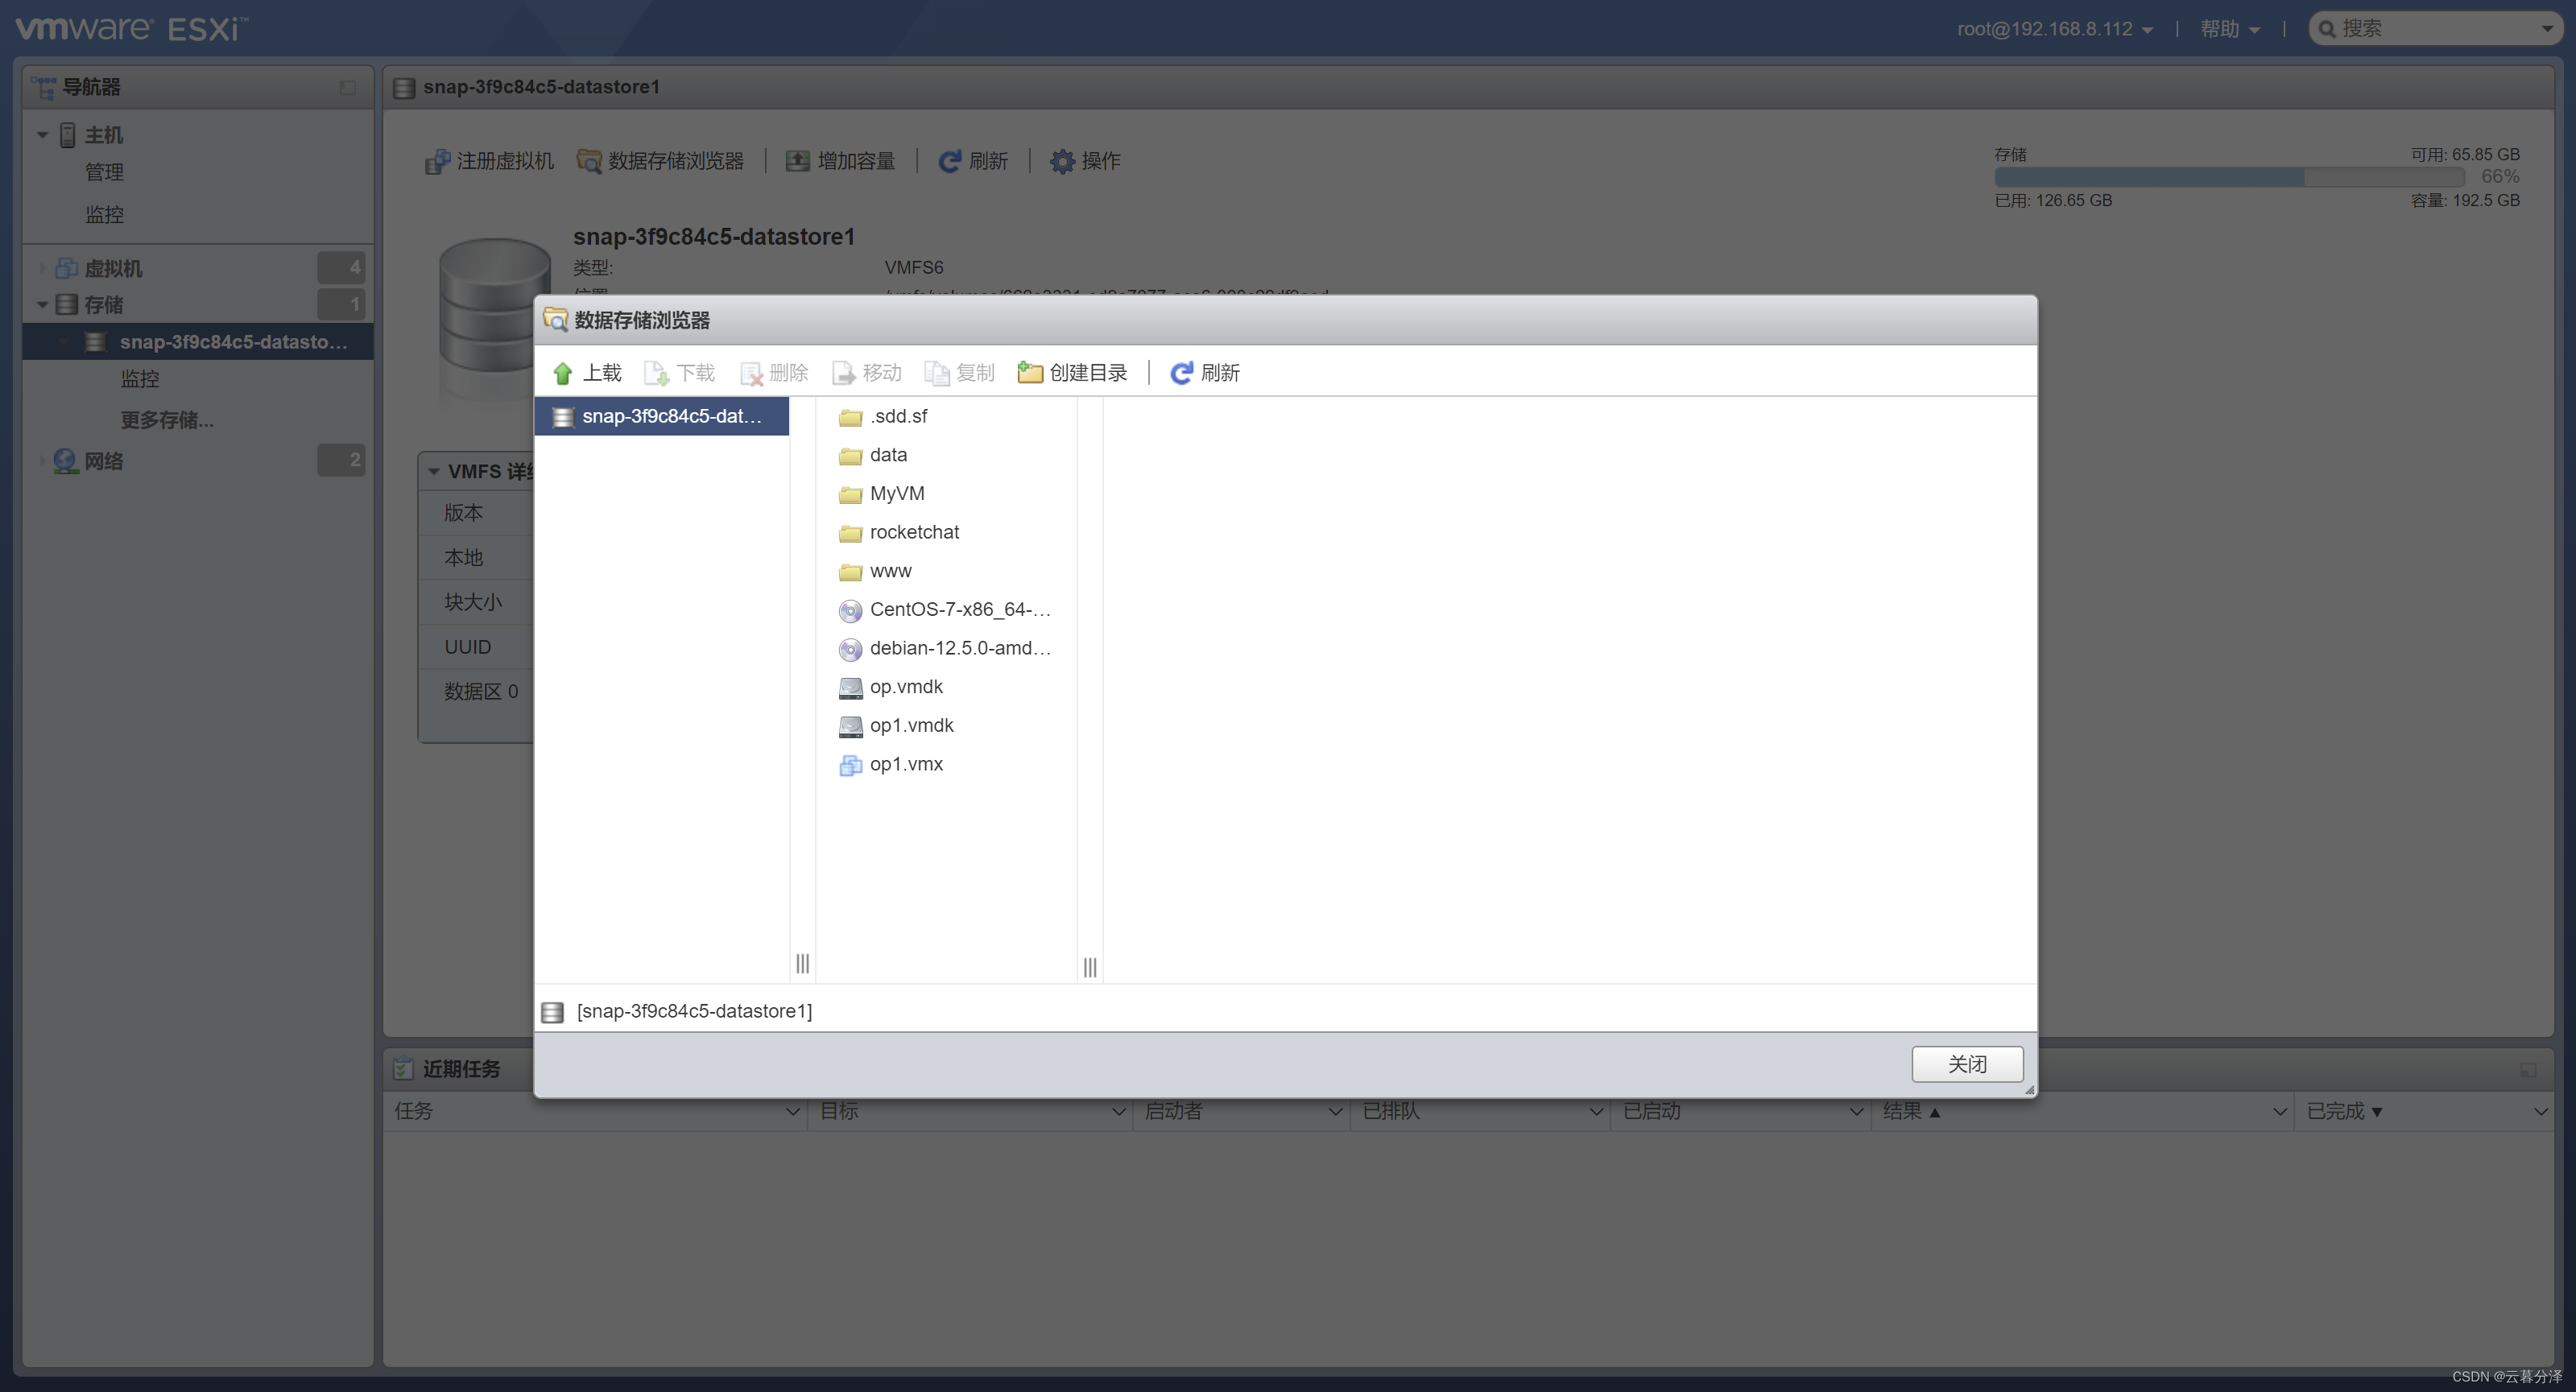Select the Network (网络) navigator item
The image size is (2576, 1392).
coord(103,461)
